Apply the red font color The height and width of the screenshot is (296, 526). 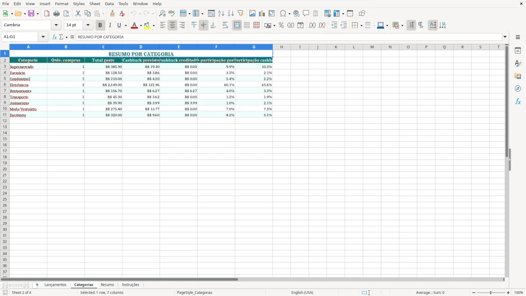(134, 25)
